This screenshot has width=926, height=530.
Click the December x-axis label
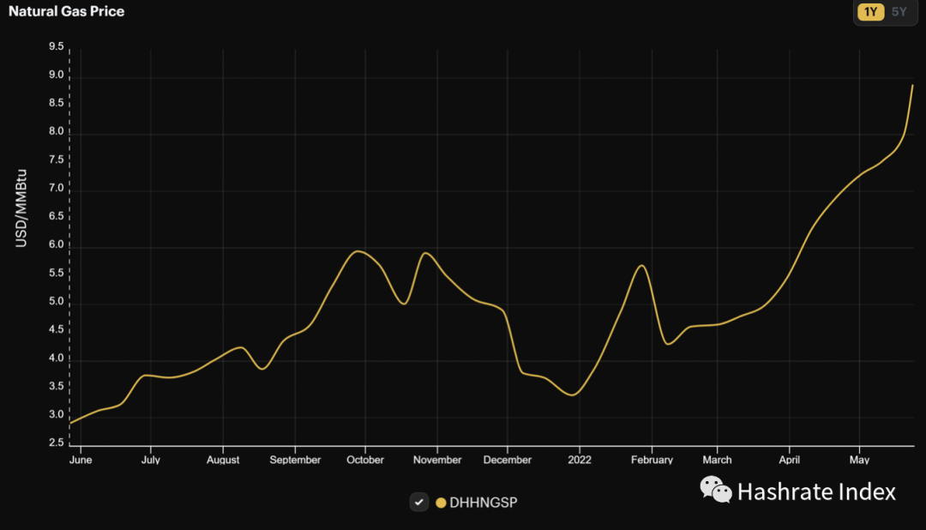tap(508, 460)
